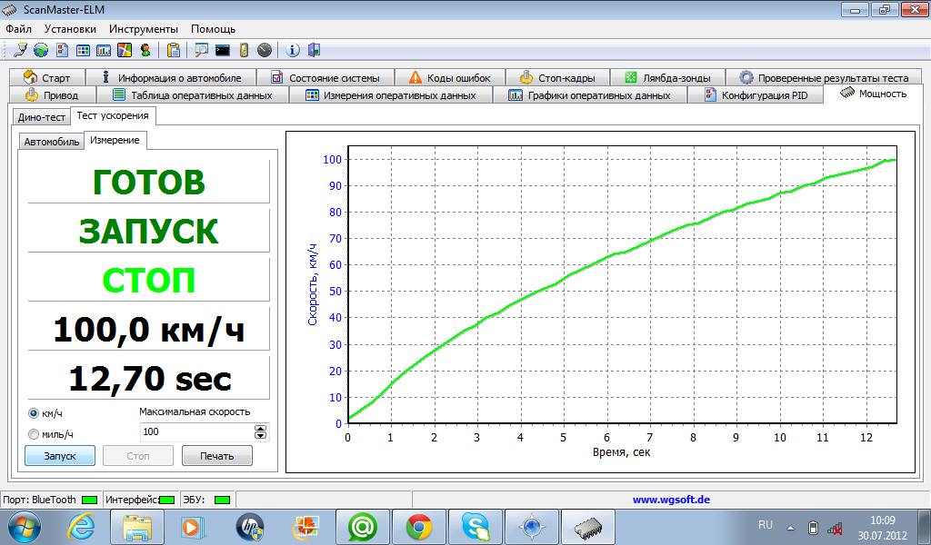Select the миль/ч speed unit radio button
Image resolution: width=931 pixels, height=545 pixels.
(34, 434)
